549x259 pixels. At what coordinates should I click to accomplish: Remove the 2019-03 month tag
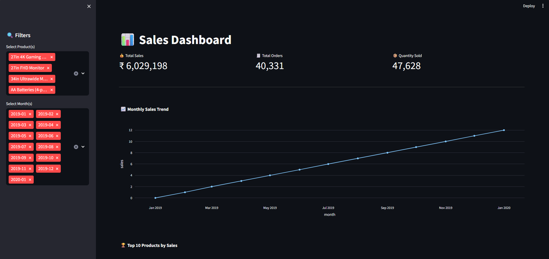30,125
